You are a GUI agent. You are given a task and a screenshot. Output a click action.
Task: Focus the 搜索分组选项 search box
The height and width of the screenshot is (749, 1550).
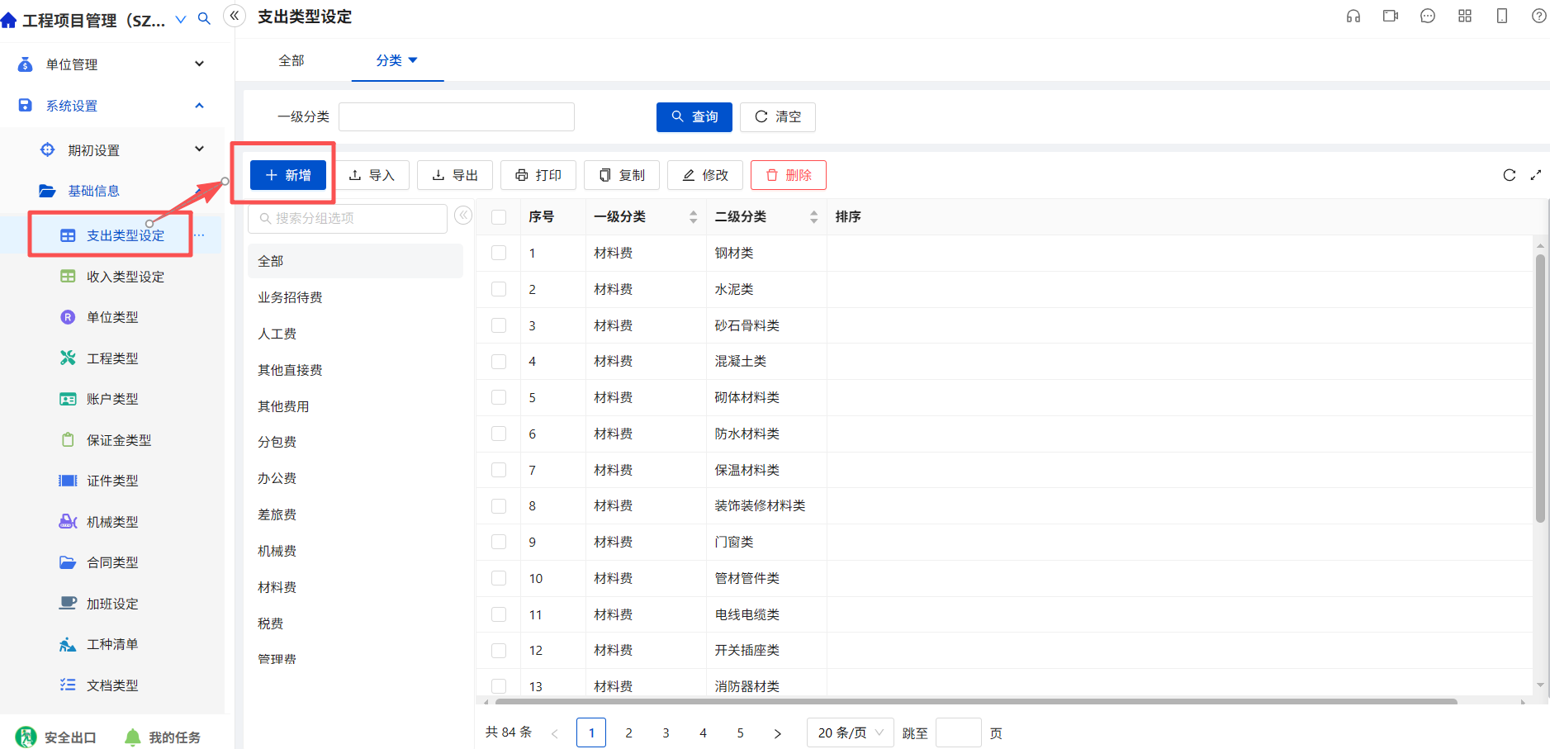point(348,218)
